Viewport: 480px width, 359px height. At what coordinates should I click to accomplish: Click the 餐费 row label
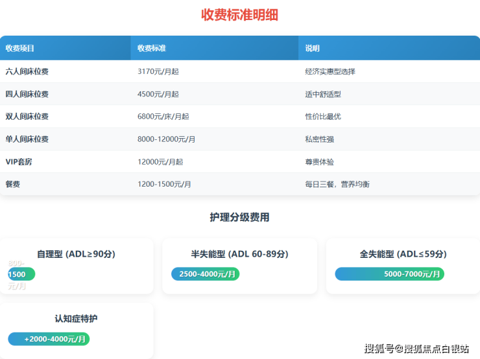pos(13,185)
